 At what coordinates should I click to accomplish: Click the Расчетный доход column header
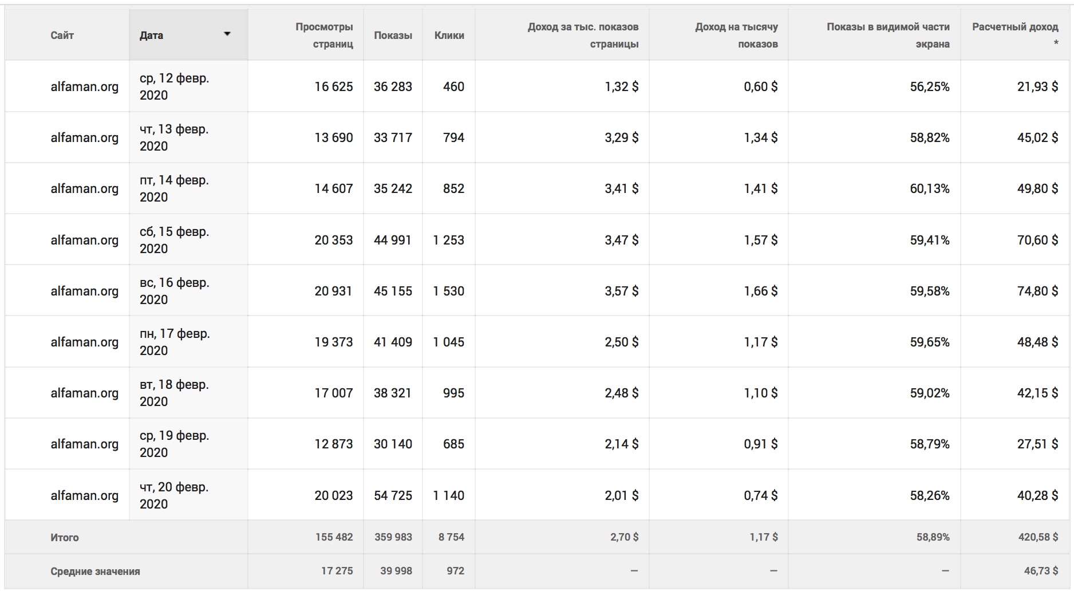tap(1015, 34)
